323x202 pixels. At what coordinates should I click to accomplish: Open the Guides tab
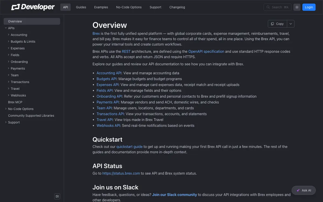coord(81,7)
